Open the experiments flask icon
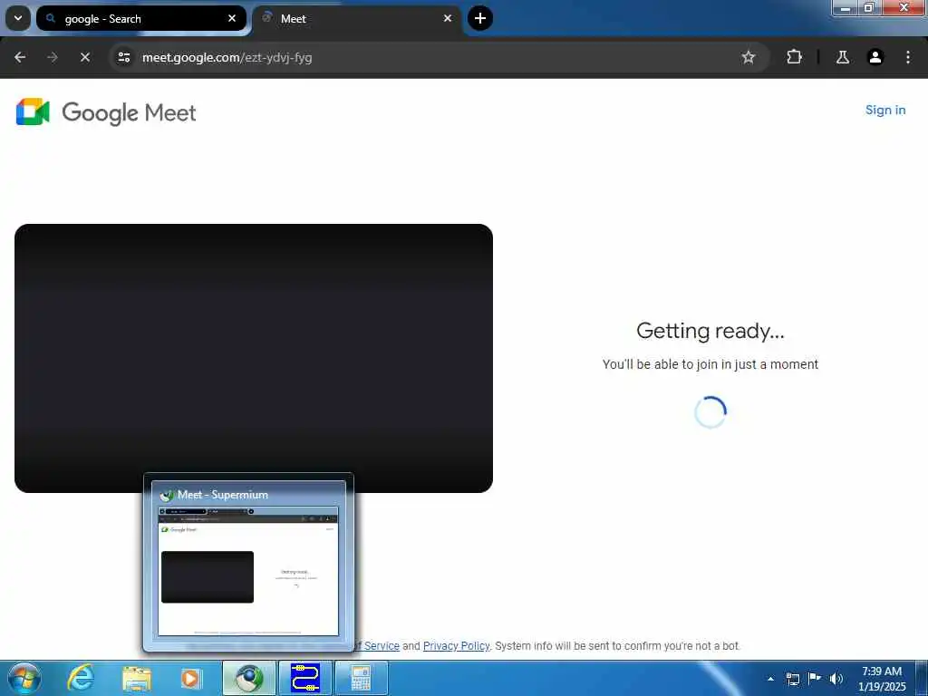The image size is (928, 696). click(842, 57)
